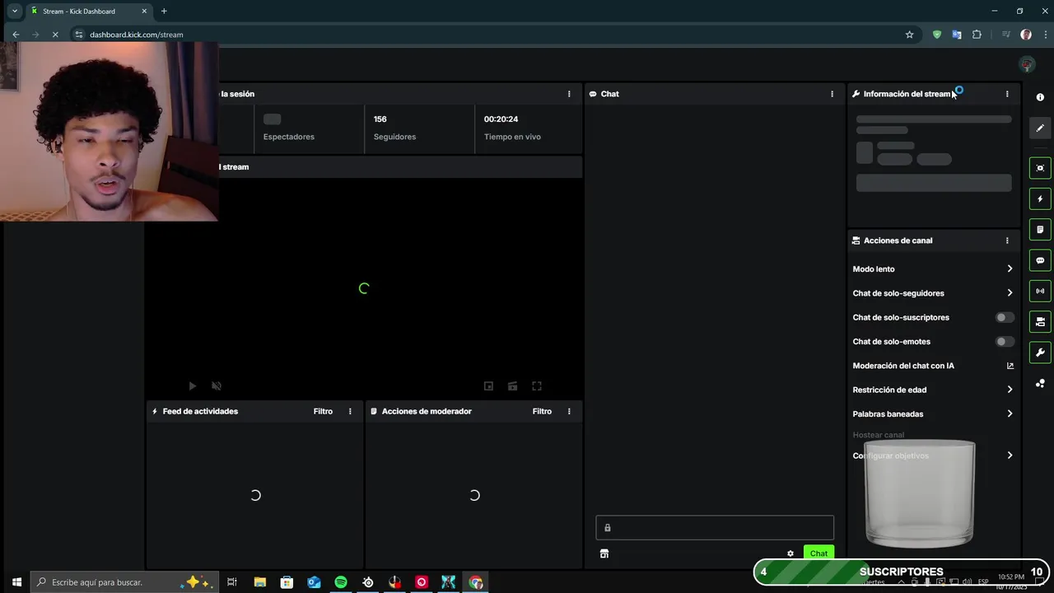Click the Windows taskbar search box
The width and height of the screenshot is (1054, 593).
point(124,582)
